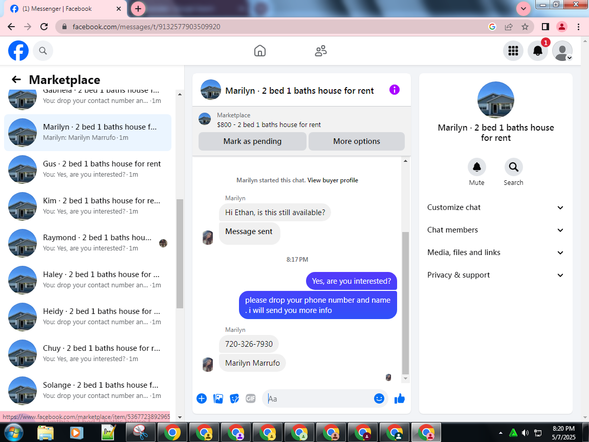Expand Chat members section
This screenshot has width=589, height=442.
pyautogui.click(x=495, y=230)
